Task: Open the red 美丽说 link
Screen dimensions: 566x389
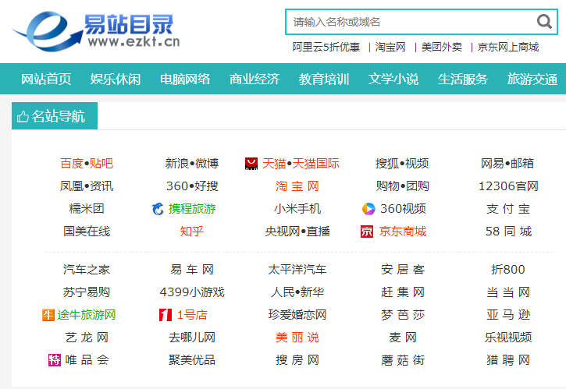Action: pyautogui.click(x=297, y=338)
